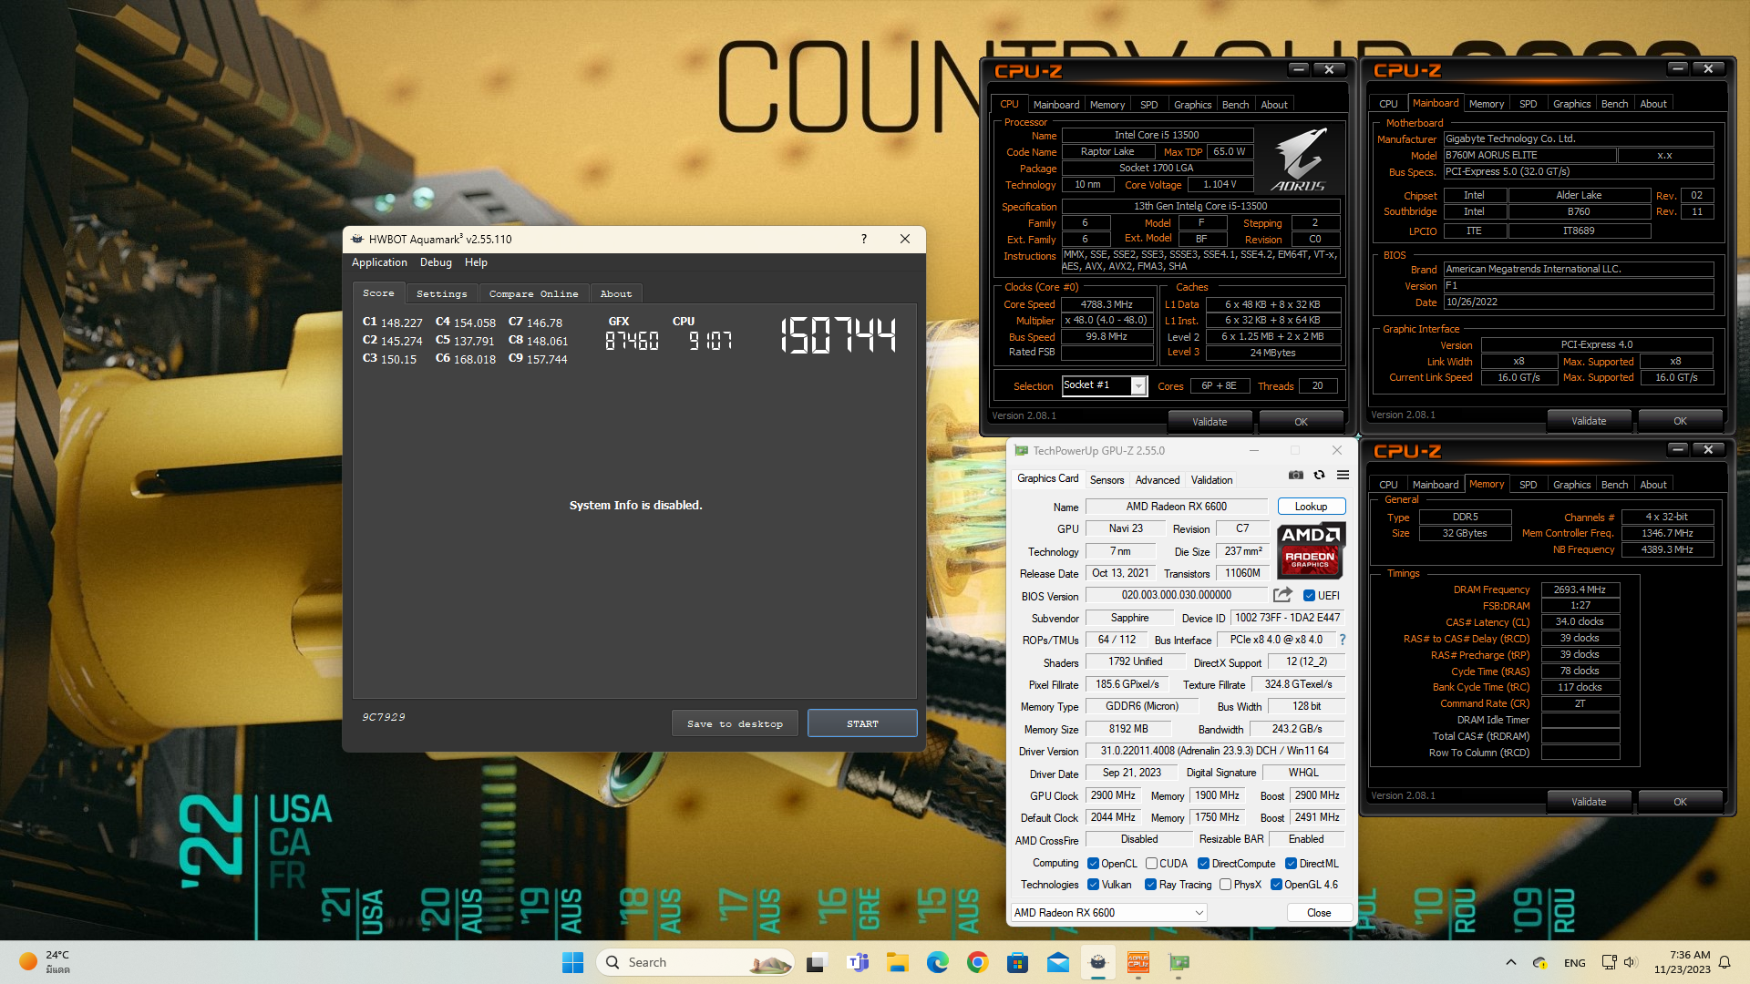Switch to the Sensors tab in GPU-Z

pyautogui.click(x=1107, y=480)
